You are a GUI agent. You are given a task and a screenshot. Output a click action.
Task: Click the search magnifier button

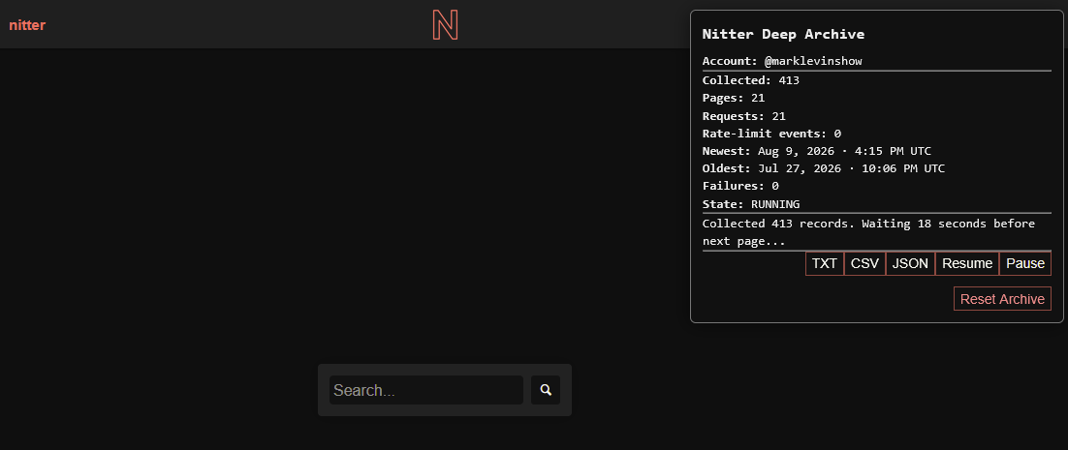click(546, 390)
